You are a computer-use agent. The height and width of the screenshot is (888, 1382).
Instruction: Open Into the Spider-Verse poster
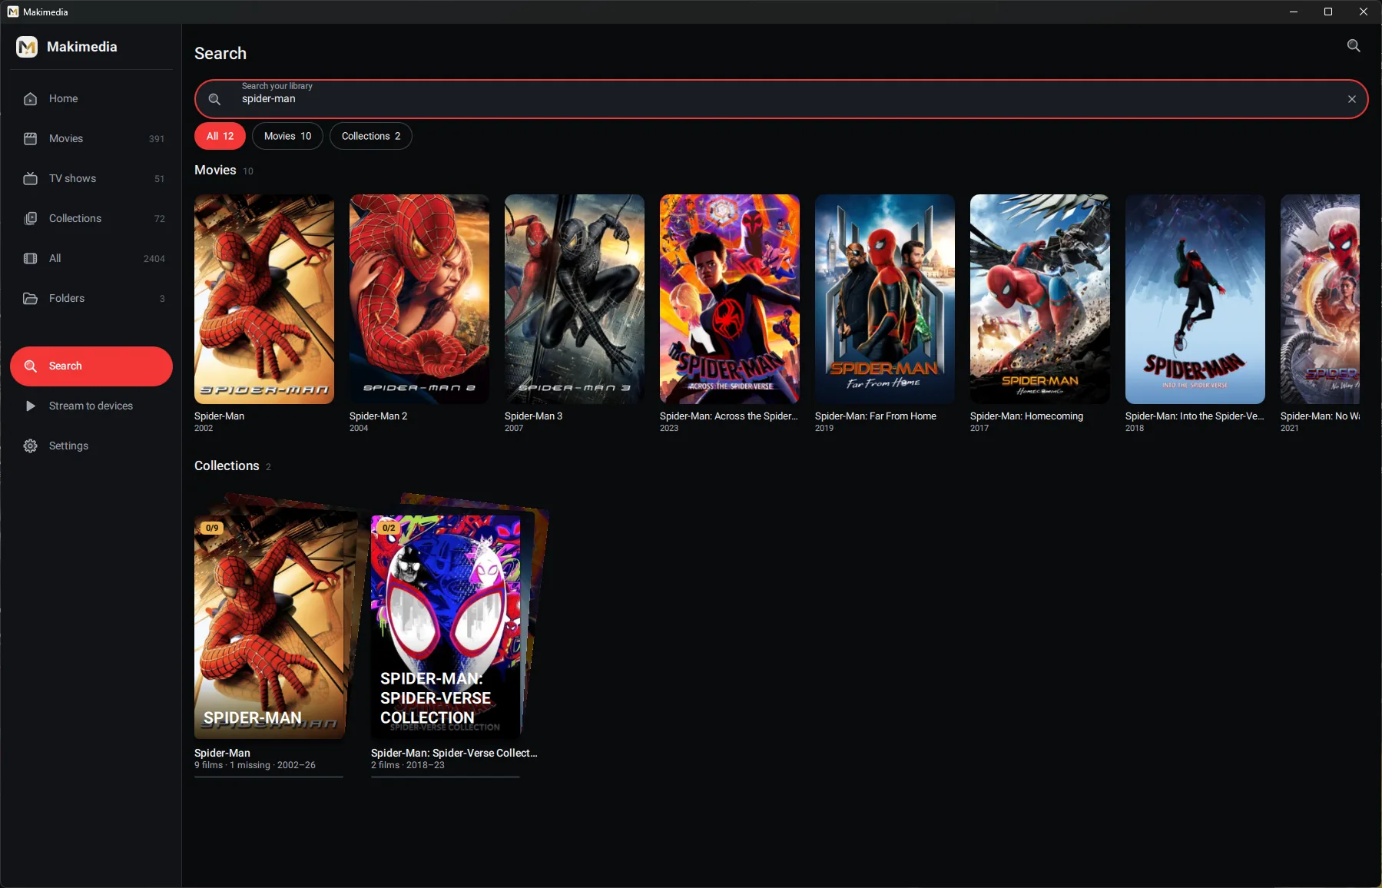pos(1195,299)
